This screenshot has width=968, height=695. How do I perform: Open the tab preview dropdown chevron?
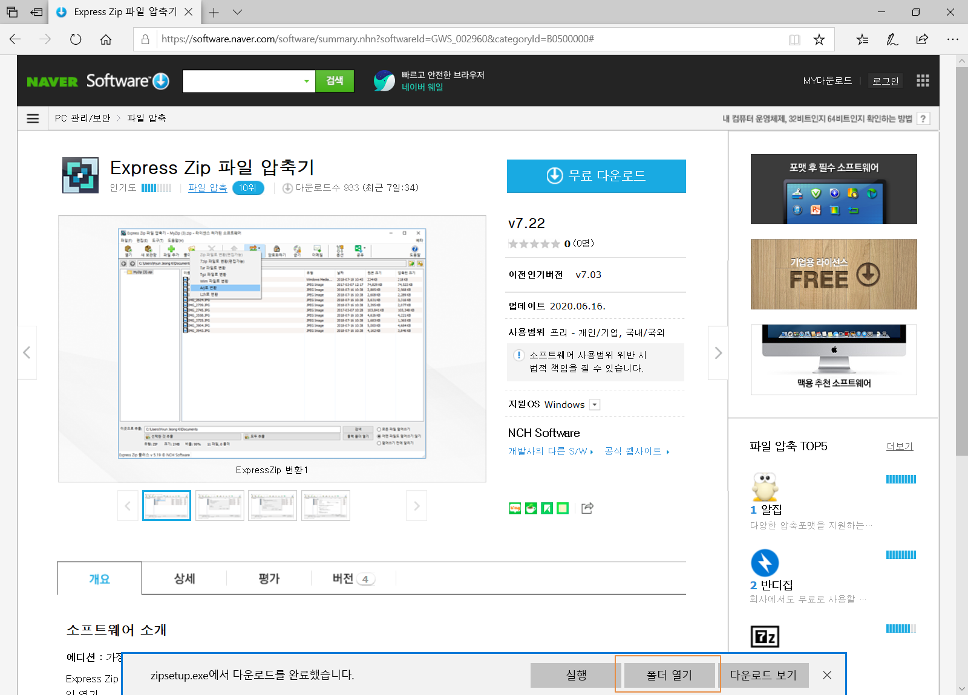(x=237, y=12)
